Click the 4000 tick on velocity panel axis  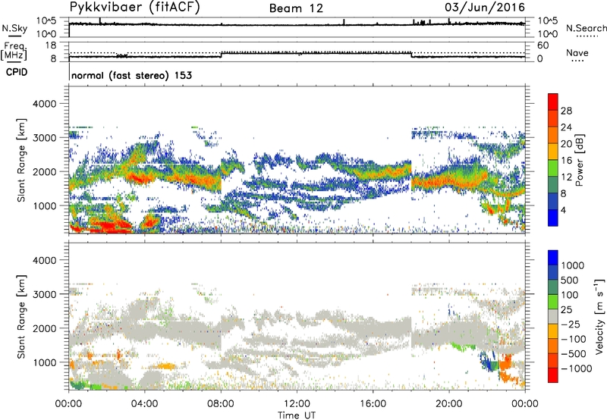[44, 260]
